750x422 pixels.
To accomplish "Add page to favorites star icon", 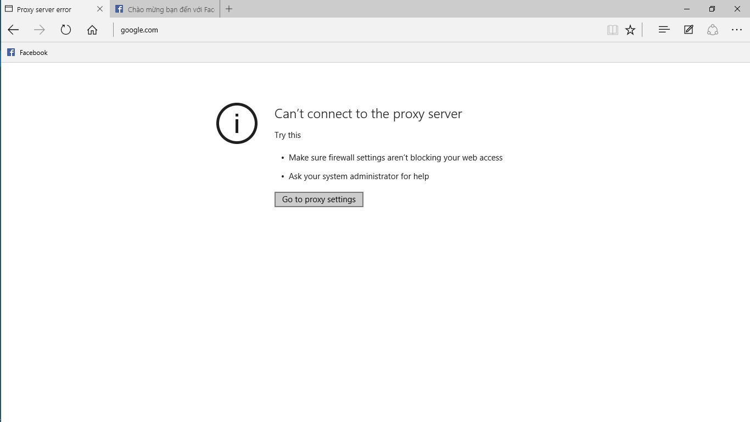I will 630,30.
